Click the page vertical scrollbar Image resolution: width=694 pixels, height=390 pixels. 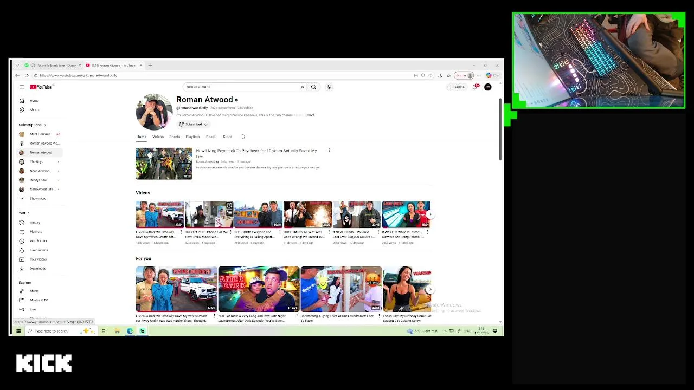pyautogui.click(x=500, y=129)
